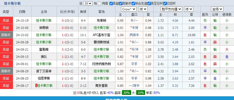Click the 40% 胜率 value in summary
This screenshot has height=100, width=234.
pyautogui.click(x=110, y=93)
